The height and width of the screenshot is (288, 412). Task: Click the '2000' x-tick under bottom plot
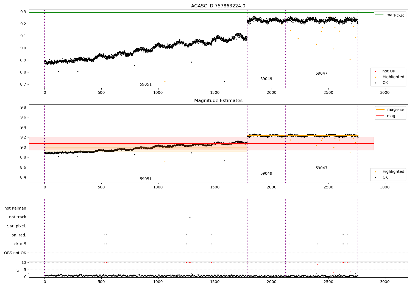pyautogui.click(x=271, y=282)
